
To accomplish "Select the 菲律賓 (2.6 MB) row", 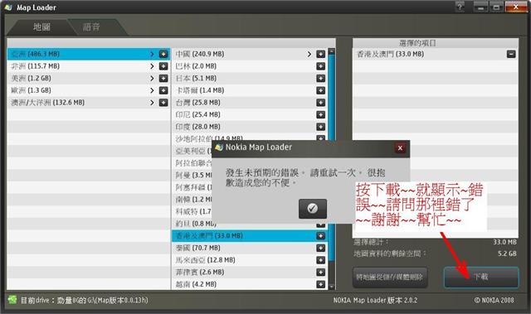I will point(250,273).
